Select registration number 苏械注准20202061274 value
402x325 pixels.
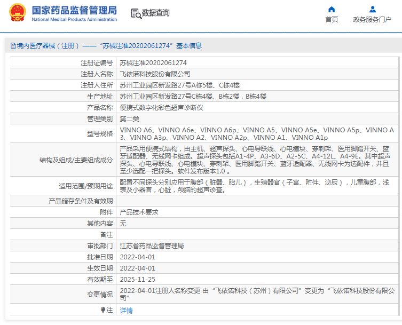153,63
